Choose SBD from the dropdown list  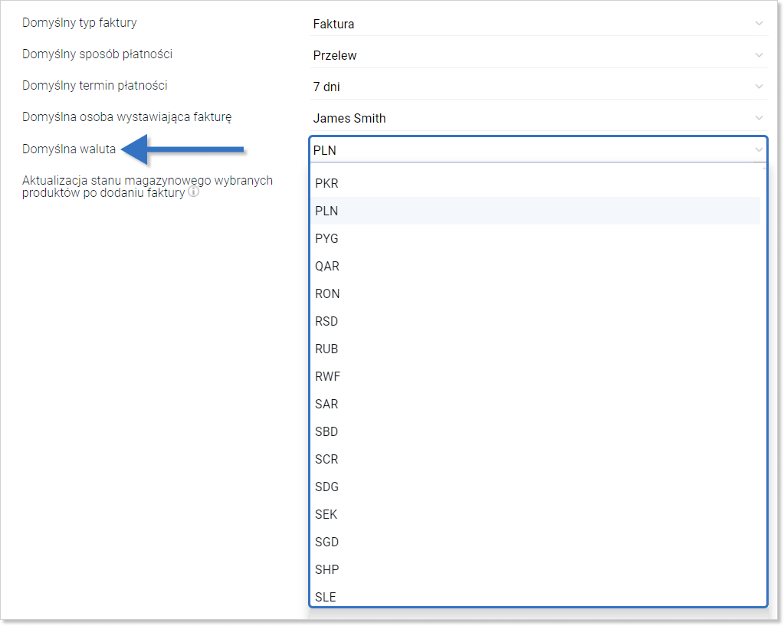click(x=535, y=431)
